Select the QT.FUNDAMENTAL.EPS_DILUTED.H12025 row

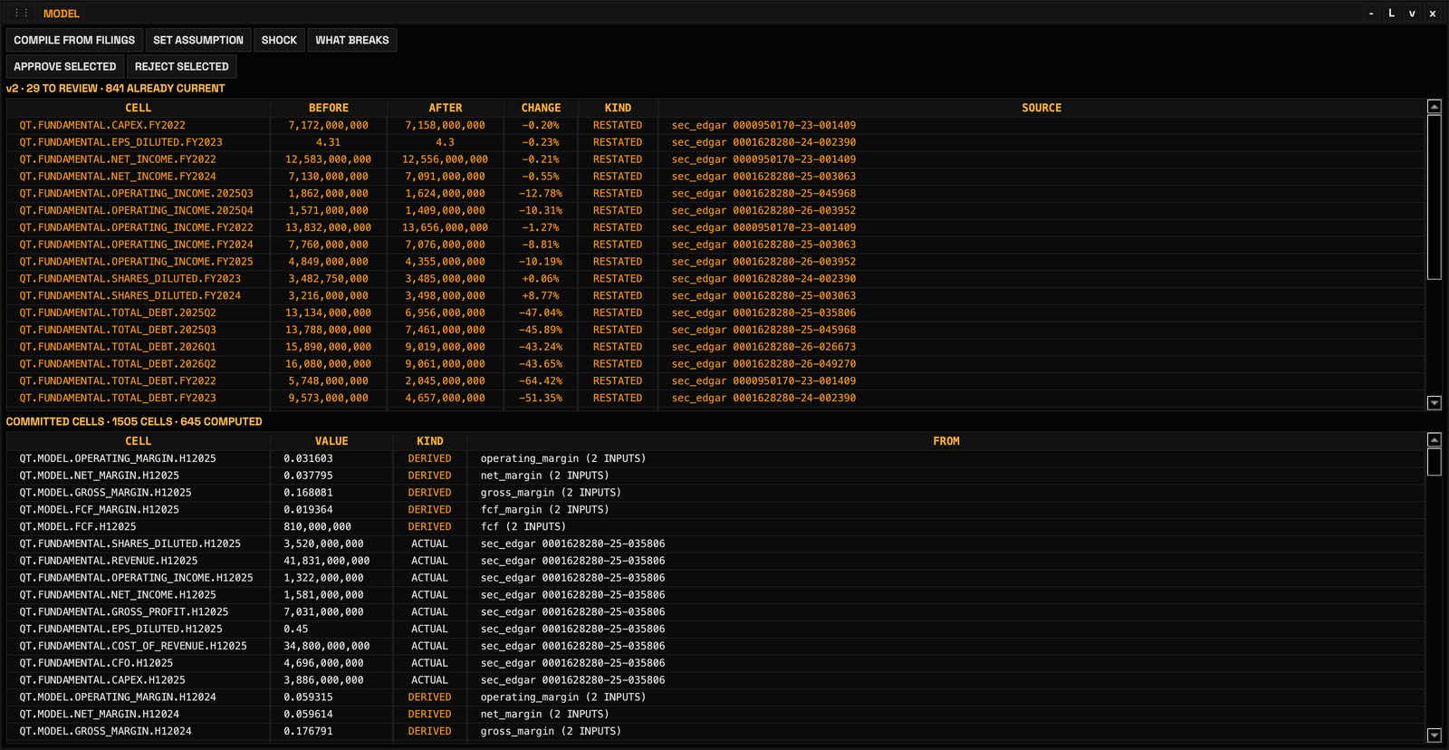coord(715,630)
